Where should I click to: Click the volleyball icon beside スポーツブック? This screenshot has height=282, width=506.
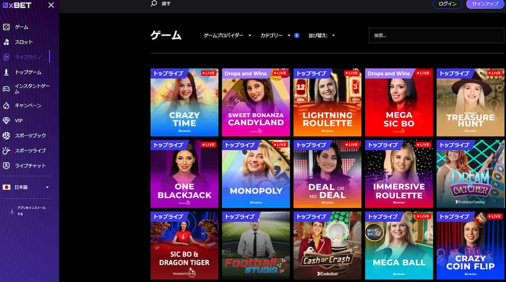6,135
